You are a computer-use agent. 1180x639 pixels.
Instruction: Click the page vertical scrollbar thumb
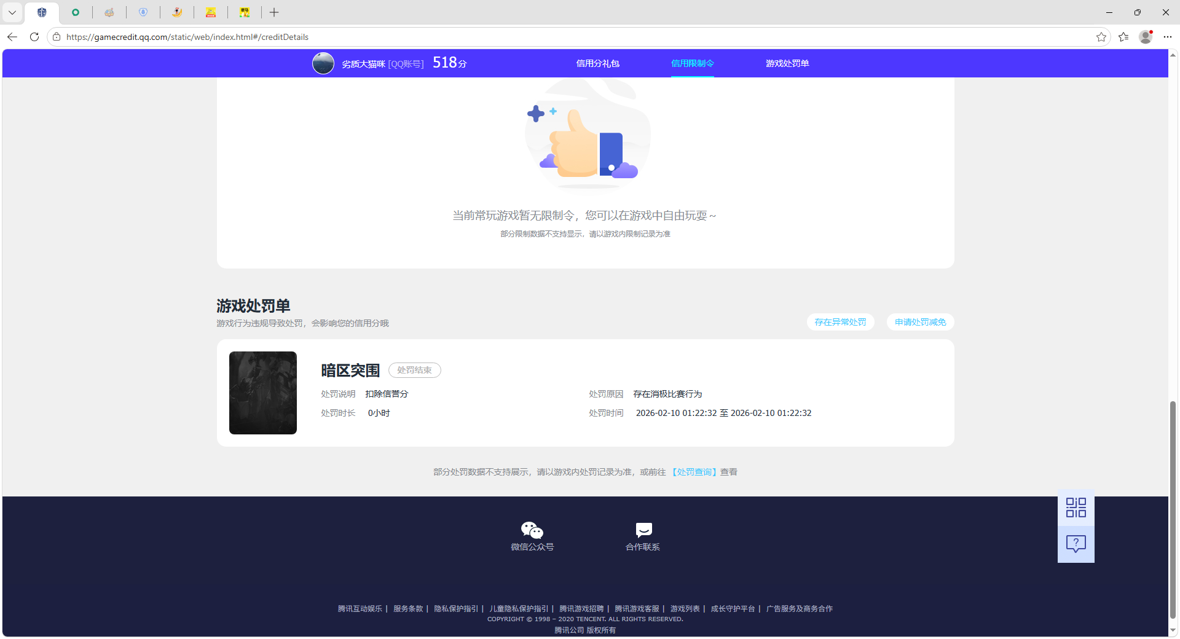point(1173,509)
